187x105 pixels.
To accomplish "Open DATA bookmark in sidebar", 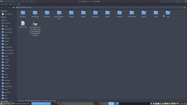I will click(6, 56).
